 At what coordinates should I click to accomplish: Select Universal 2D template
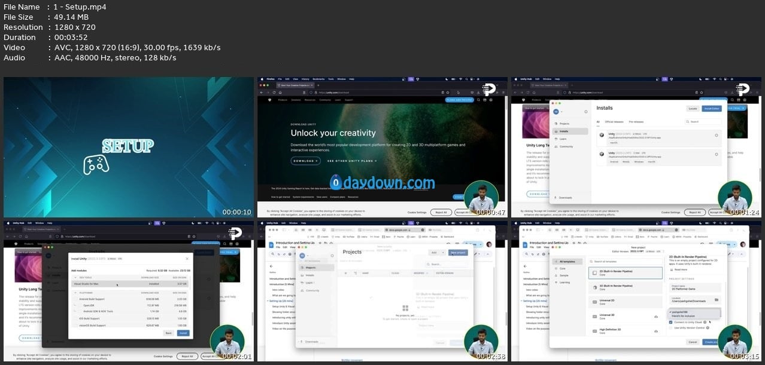tap(626, 302)
